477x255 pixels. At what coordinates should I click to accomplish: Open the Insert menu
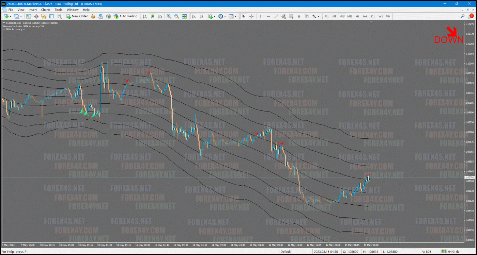coord(33,10)
